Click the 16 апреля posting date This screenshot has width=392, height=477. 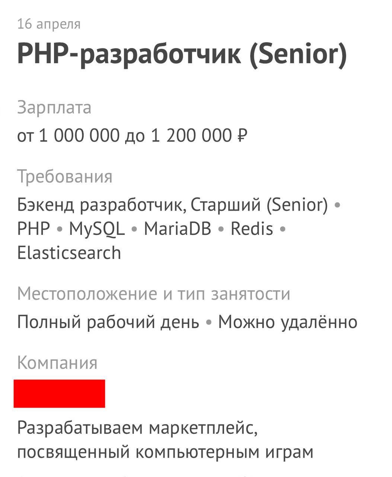[49, 24]
